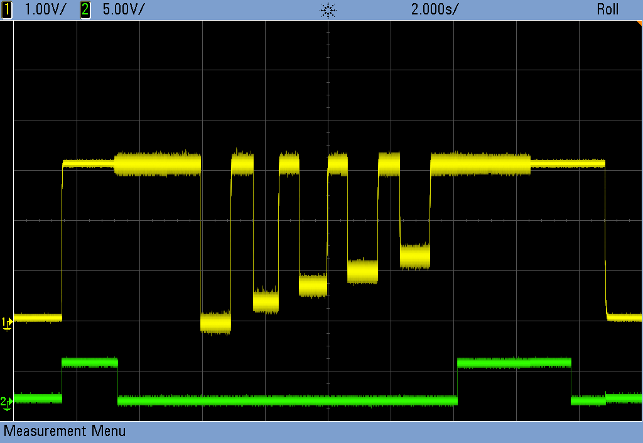This screenshot has width=643, height=443.
Task: Click the wider second green high pulse
Action: (x=514, y=362)
